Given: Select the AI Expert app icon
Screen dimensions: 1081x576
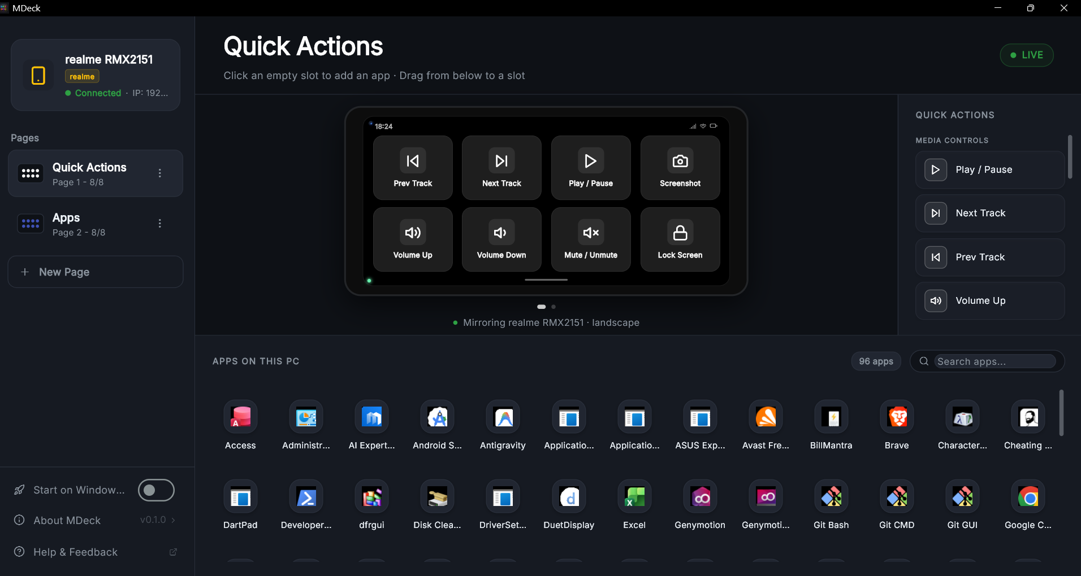Looking at the screenshot, I should pos(371,417).
